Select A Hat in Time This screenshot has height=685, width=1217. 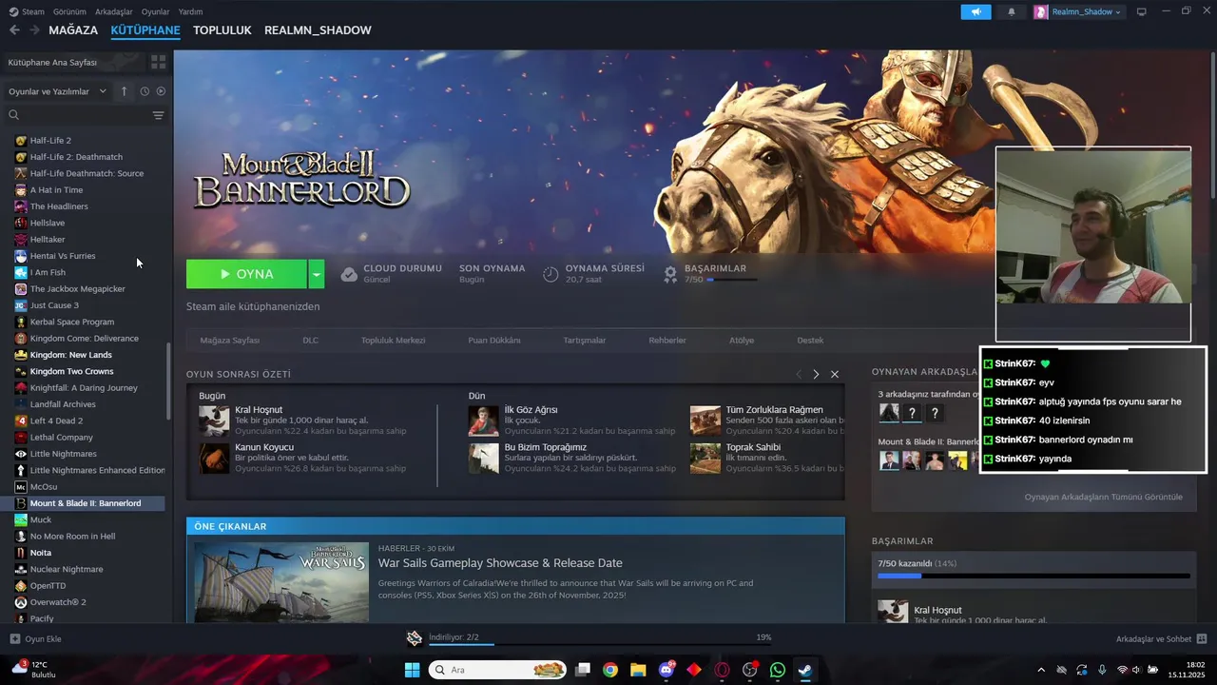pos(56,190)
